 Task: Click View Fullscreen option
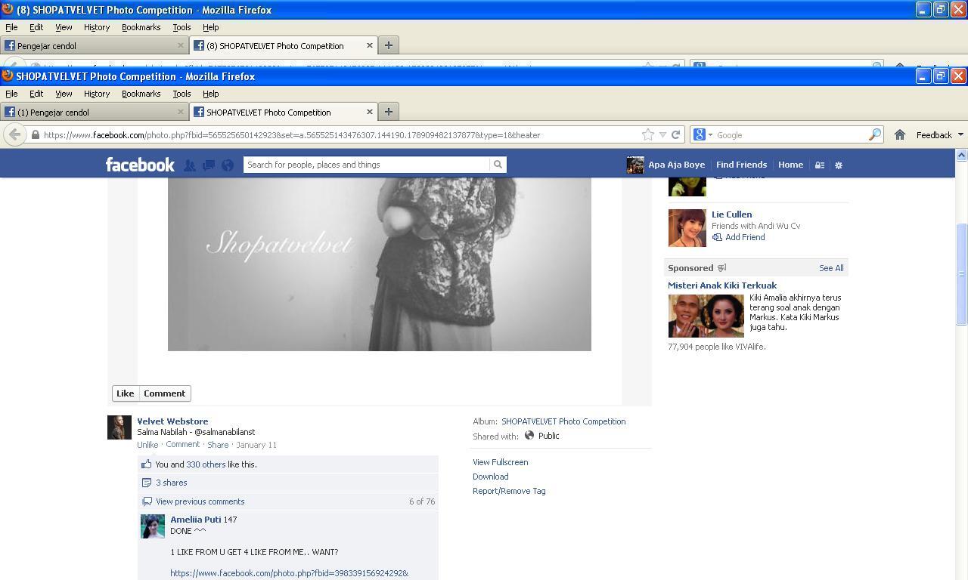(500, 462)
